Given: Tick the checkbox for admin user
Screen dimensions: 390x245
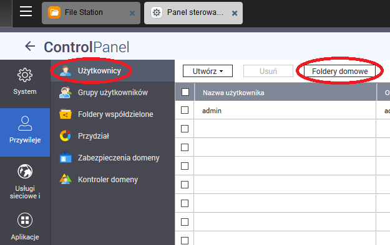Looking at the screenshot, I should [185, 110].
